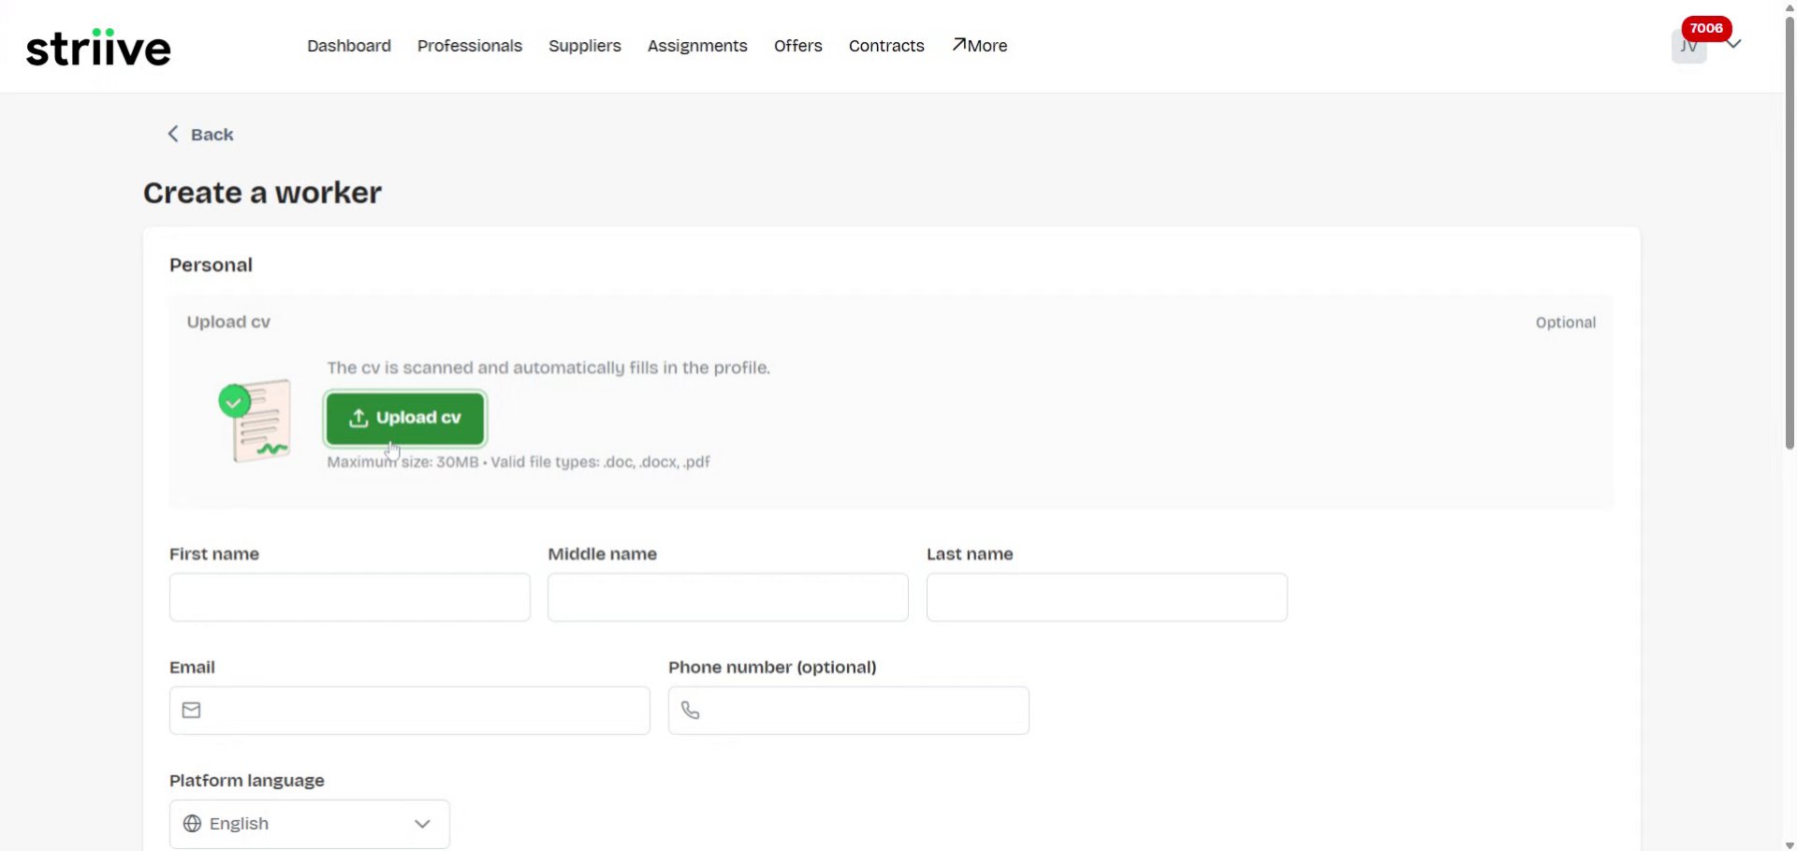View the 7006 notifications badge
Screen dimensions: 1797x851
pyautogui.click(x=1706, y=28)
